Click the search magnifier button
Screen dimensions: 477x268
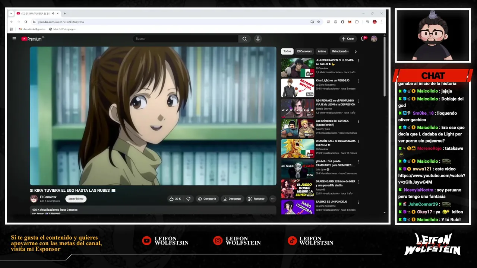coord(244,39)
